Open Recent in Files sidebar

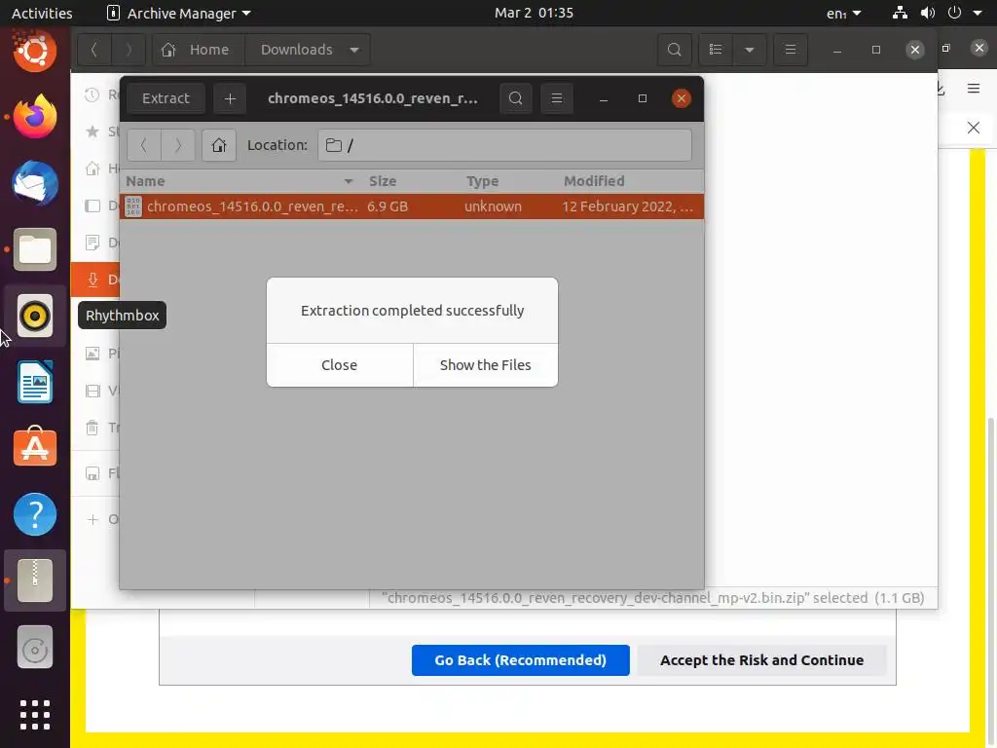(x=96, y=94)
